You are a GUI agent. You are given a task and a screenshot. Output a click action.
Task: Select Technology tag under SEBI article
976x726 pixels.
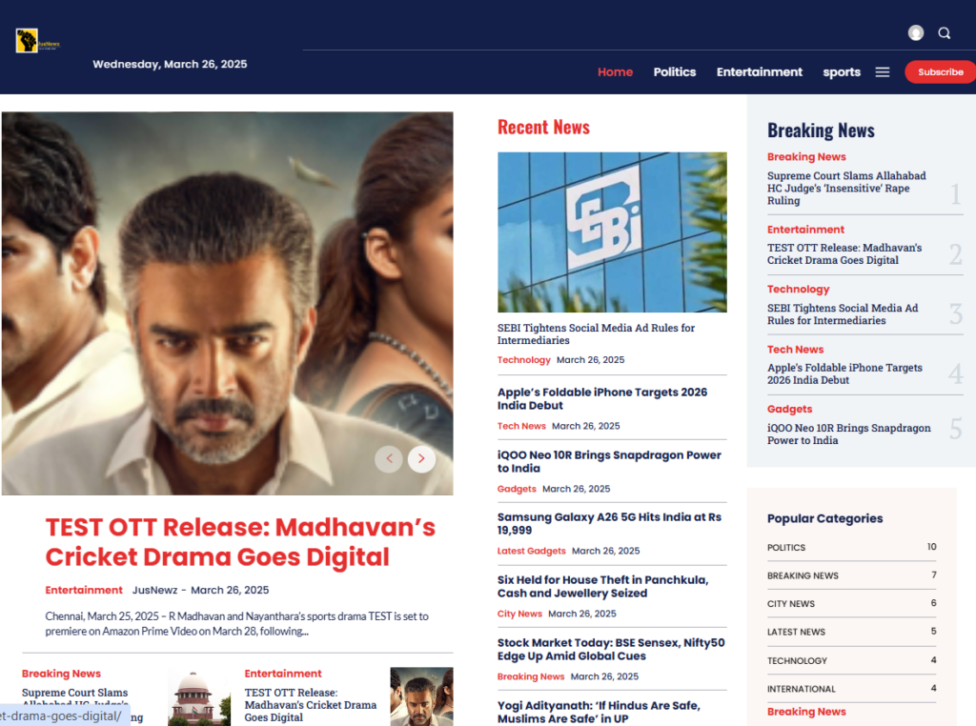click(x=523, y=359)
